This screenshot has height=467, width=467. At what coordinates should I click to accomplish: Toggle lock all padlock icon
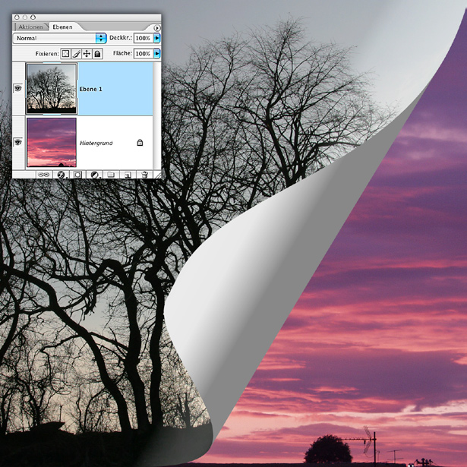click(x=97, y=54)
